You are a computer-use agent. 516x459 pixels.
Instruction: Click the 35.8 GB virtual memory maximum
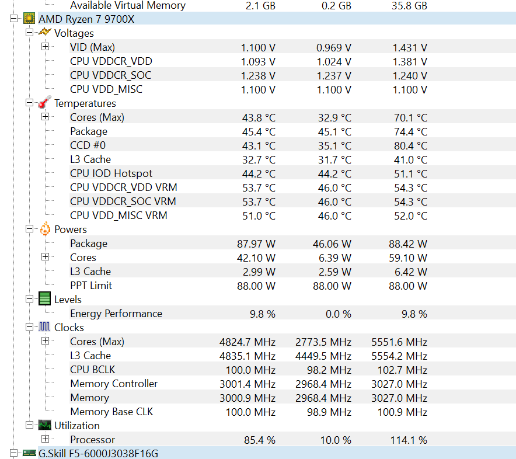click(x=409, y=6)
